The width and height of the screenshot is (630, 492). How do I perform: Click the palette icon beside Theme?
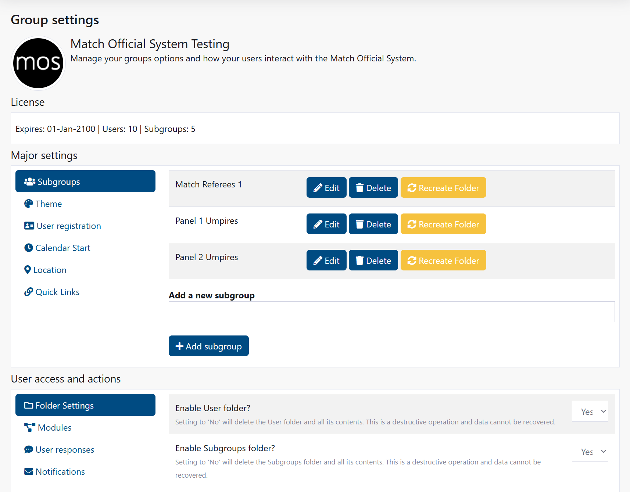click(29, 204)
